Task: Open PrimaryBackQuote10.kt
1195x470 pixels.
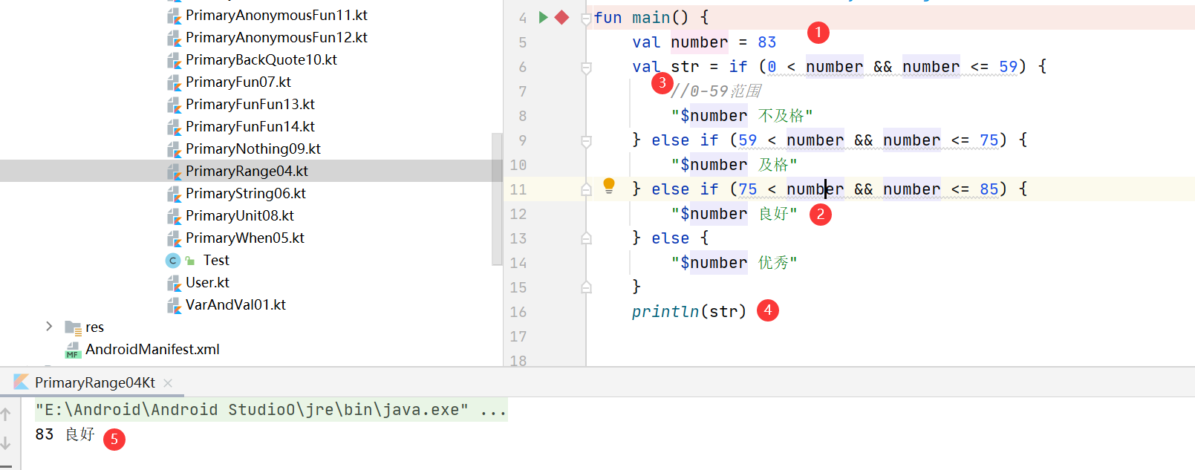Action: 261,59
